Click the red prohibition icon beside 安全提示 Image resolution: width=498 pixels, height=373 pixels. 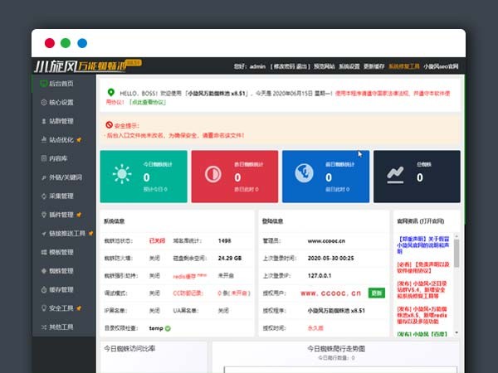pyautogui.click(x=109, y=124)
